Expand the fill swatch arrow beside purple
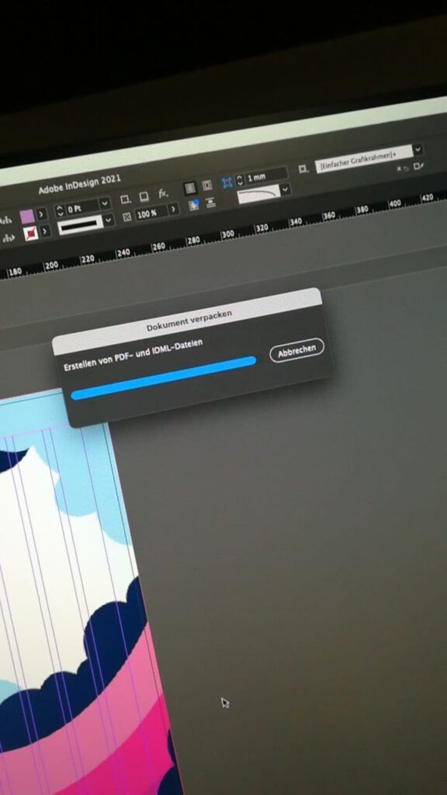This screenshot has width=447, height=795. click(x=42, y=214)
